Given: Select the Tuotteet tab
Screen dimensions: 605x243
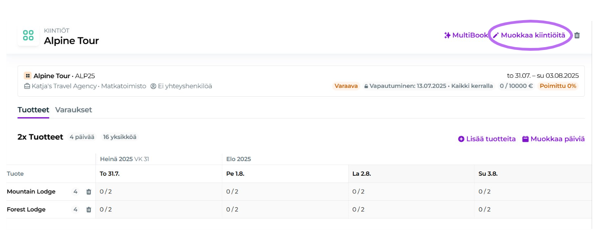Looking at the screenshot, I should 33,110.
